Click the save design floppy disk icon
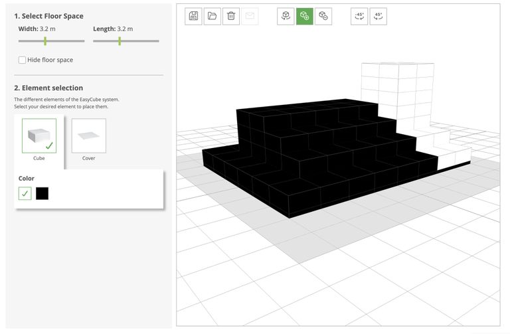The height and width of the screenshot is (334, 510). (x=194, y=16)
